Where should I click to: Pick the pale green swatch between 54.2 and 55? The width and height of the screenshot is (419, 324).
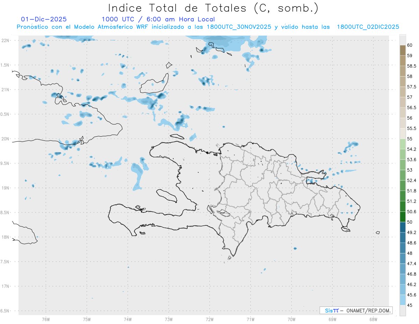403,144
